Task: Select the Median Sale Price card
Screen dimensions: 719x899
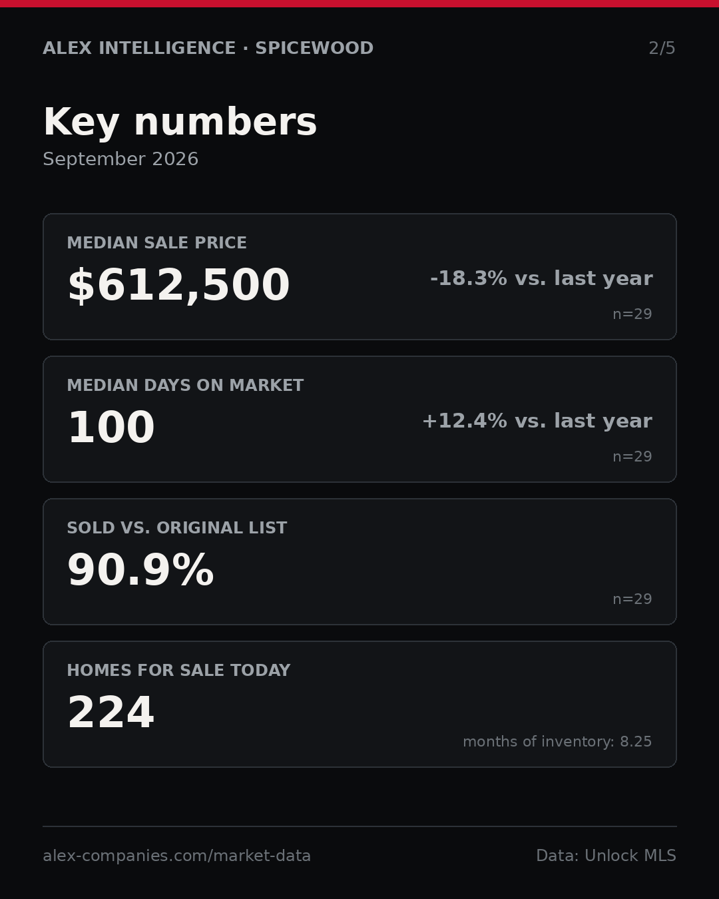Action: 359,276
